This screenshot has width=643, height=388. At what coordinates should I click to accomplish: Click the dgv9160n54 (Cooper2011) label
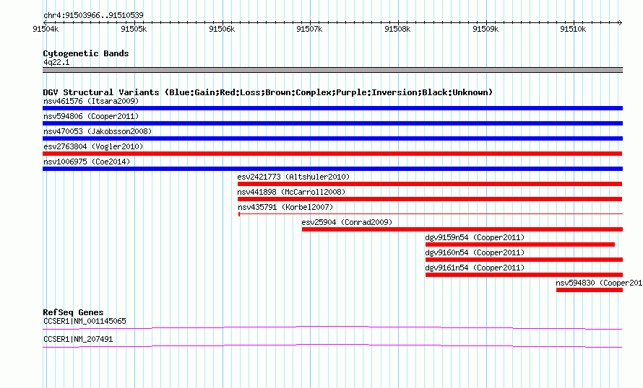(x=475, y=252)
